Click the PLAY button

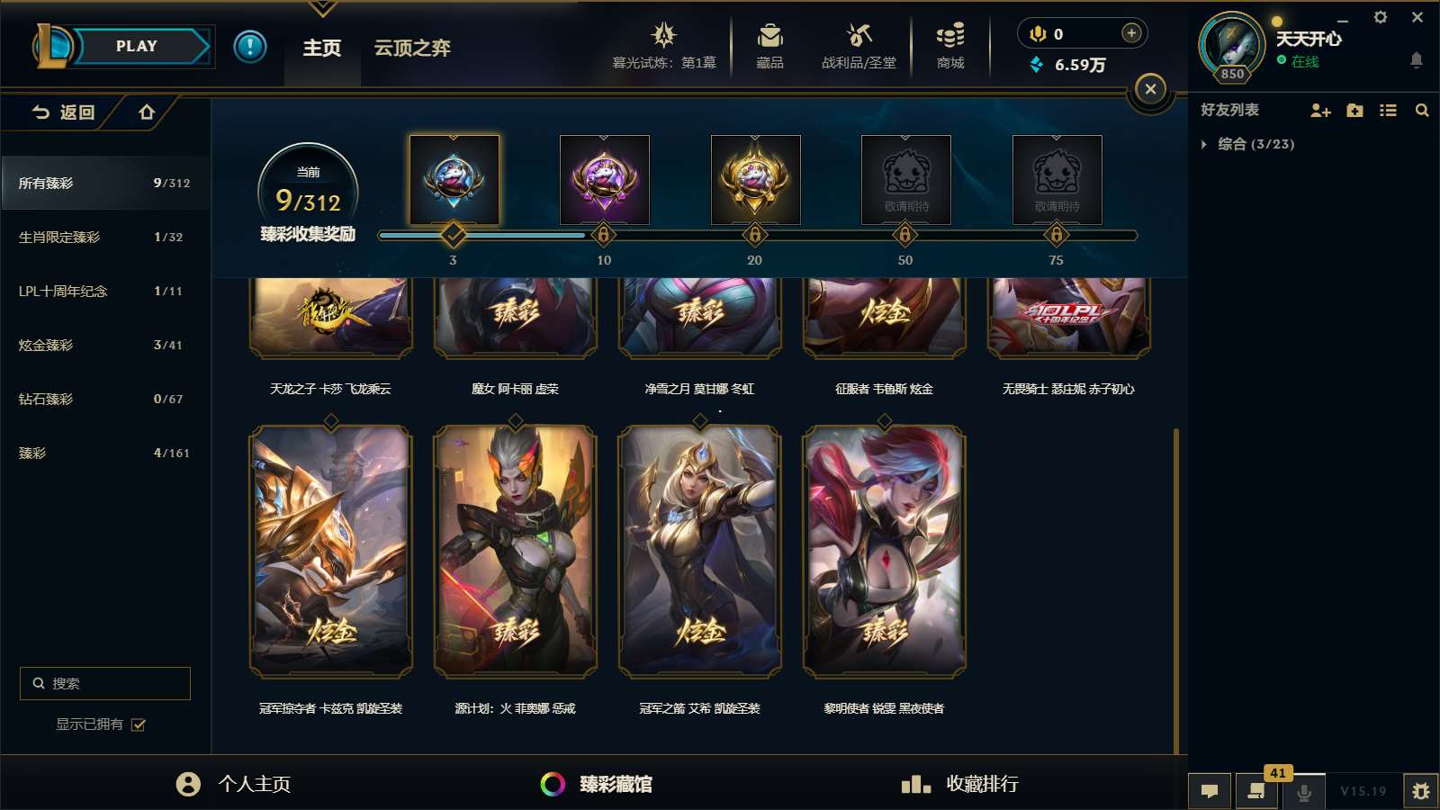[x=137, y=46]
